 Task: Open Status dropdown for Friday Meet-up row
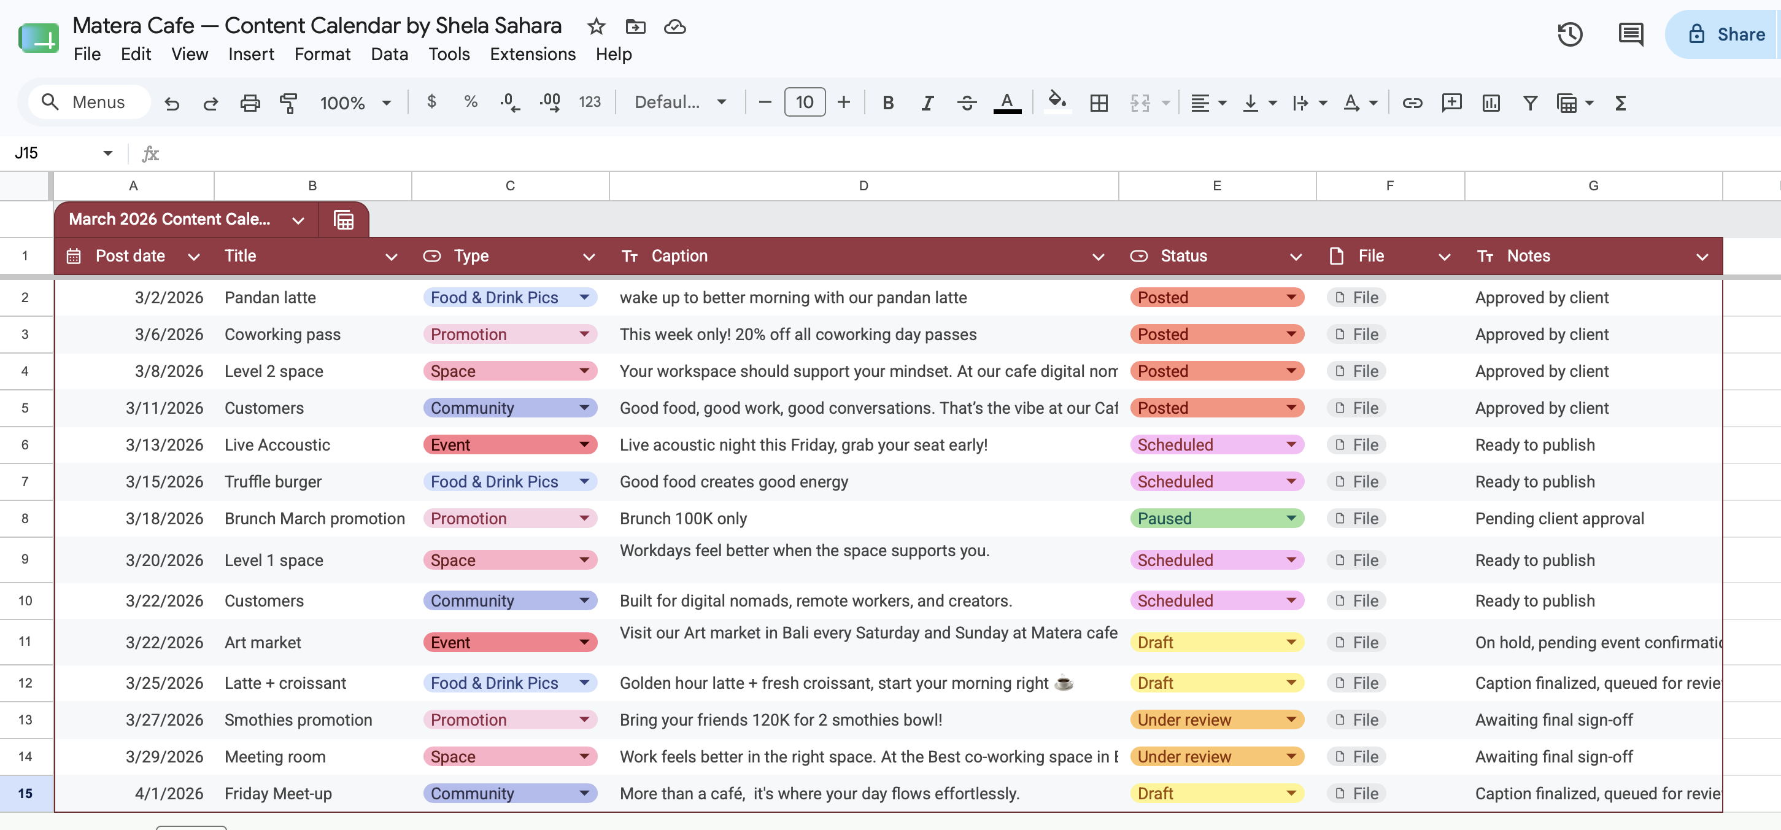pos(1291,793)
